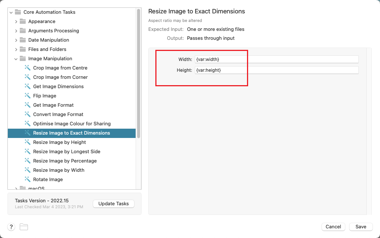This screenshot has height=238, width=380.
Task: Click the wand icon beside Crop Image from Corner
Action: pyautogui.click(x=28, y=77)
